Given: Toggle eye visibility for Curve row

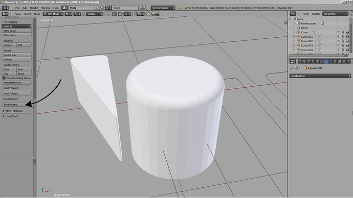Looking at the screenshot, I should (339, 32).
